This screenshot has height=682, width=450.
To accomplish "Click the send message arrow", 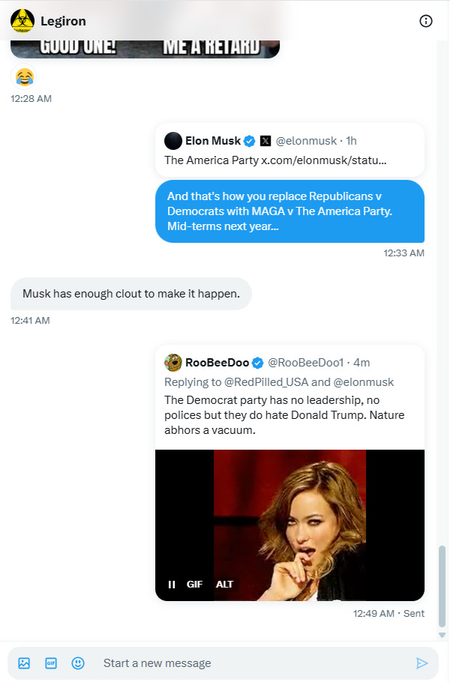I will point(421,663).
